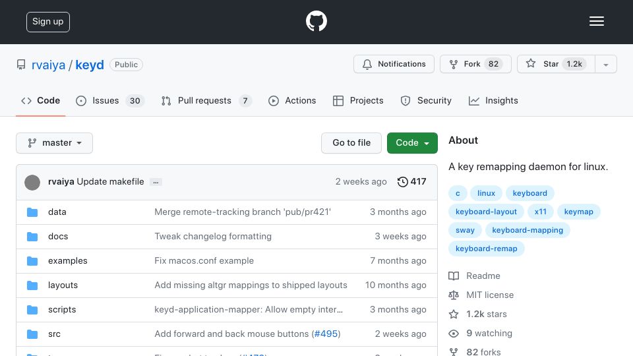
Task: Switch to the Code tab
Action: click(x=40, y=100)
